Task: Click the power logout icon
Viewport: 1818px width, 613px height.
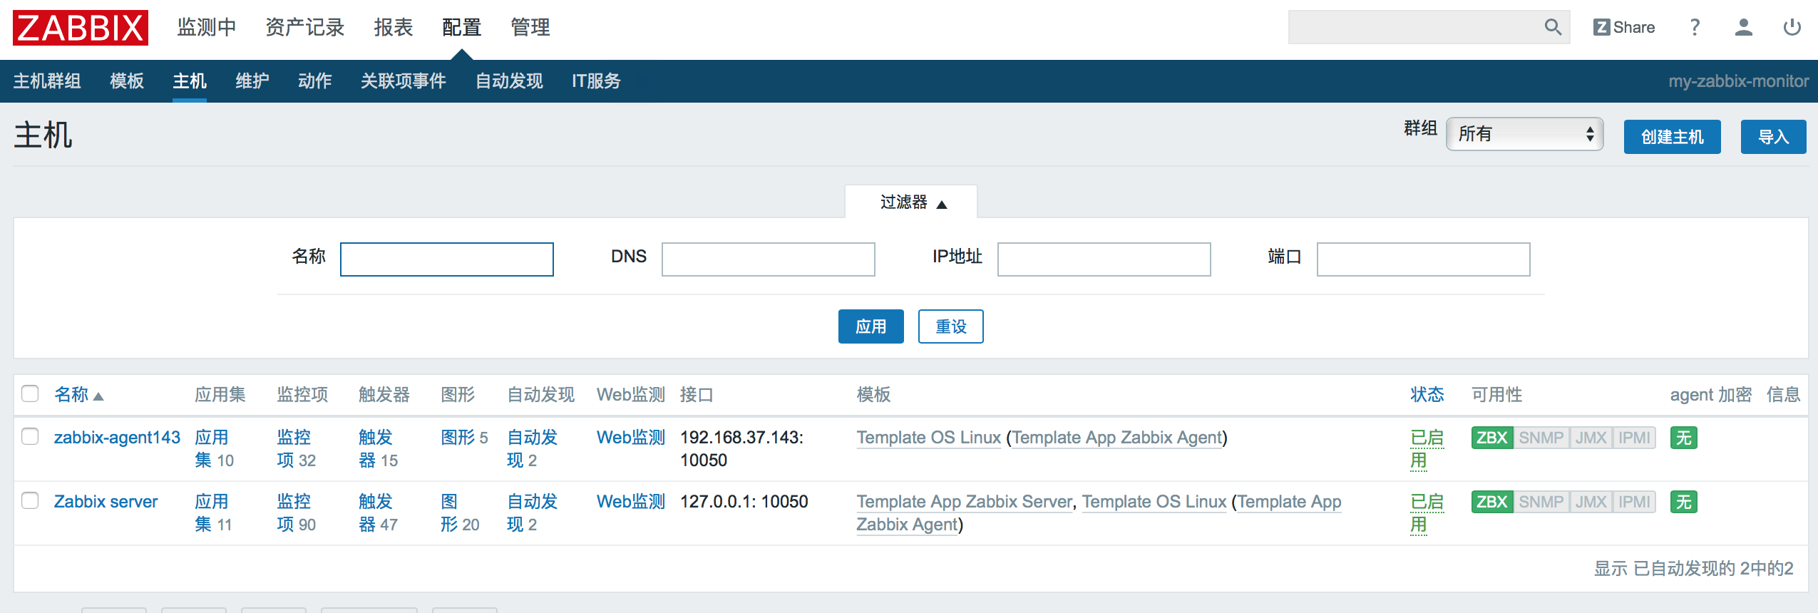Action: pos(1792,27)
